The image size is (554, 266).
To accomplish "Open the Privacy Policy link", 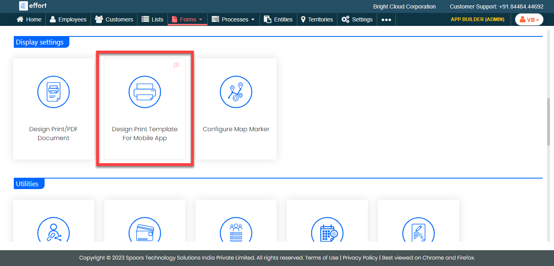I will click(360, 257).
